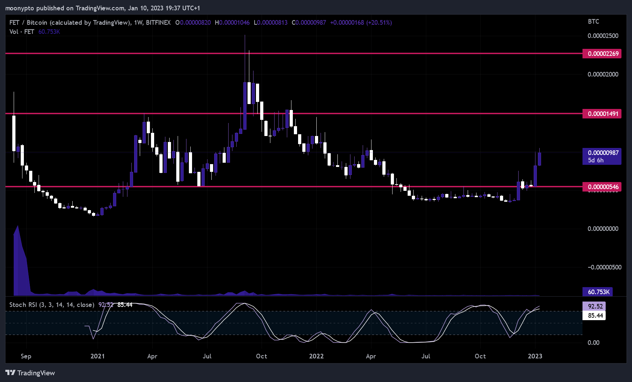Click the 60.753K volume axis label
The width and height of the screenshot is (632, 382).
click(598, 292)
